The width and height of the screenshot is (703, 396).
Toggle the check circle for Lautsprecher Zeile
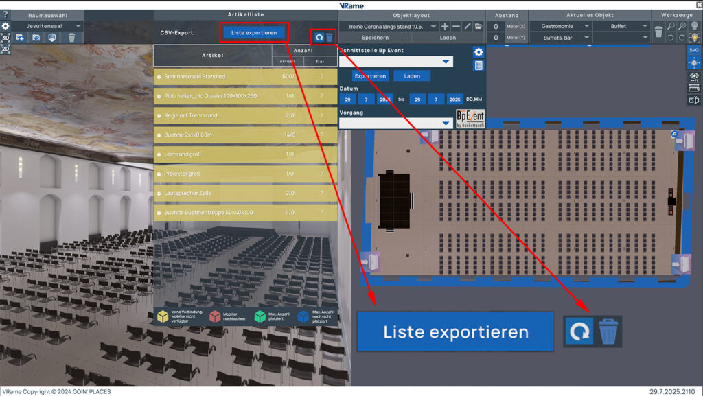point(159,194)
